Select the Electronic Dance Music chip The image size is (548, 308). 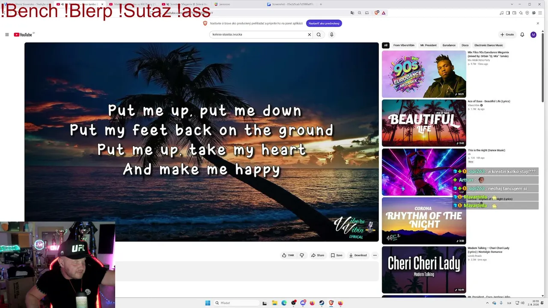(488, 45)
